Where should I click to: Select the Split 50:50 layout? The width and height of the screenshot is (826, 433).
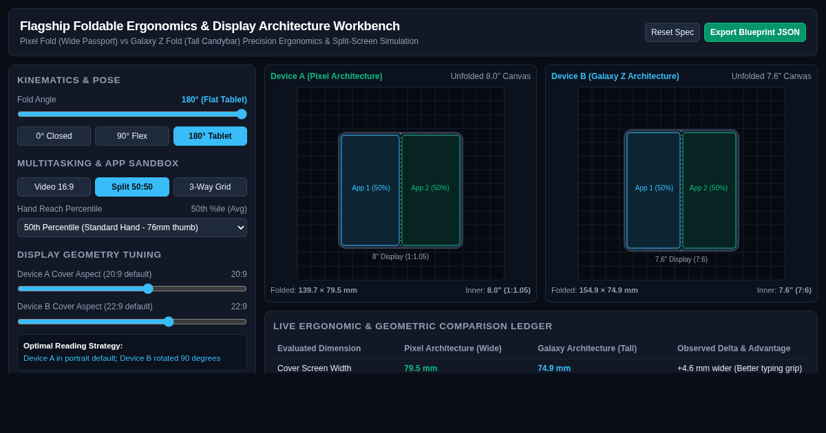[132, 187]
